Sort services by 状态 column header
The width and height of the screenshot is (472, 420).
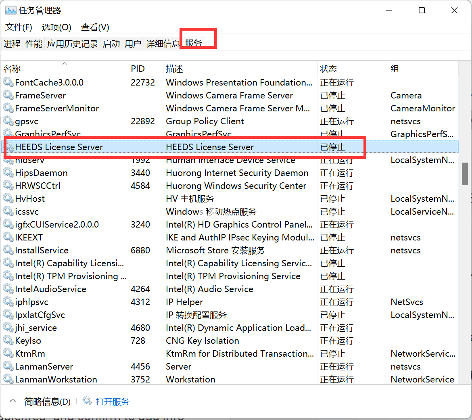tap(353, 69)
